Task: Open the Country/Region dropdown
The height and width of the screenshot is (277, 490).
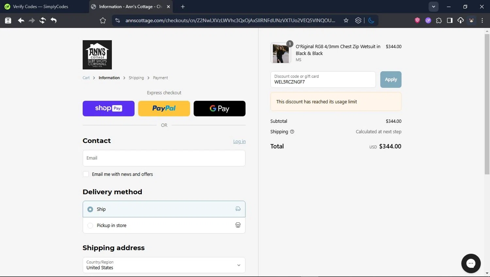Action: point(164,265)
